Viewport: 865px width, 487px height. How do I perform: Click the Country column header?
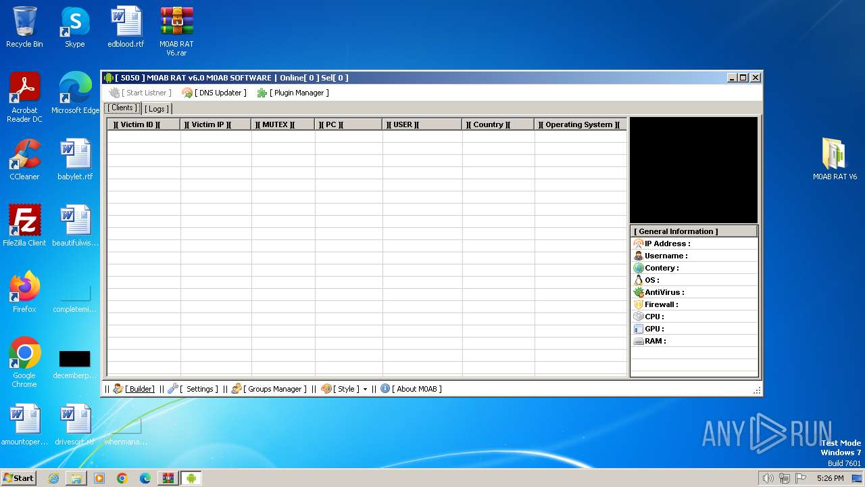[498, 124]
